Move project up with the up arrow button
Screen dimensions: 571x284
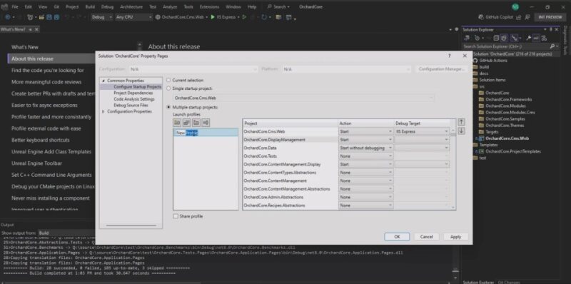(x=461, y=122)
